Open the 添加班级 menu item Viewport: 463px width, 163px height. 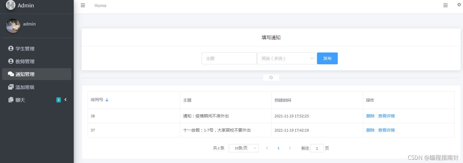point(37,87)
